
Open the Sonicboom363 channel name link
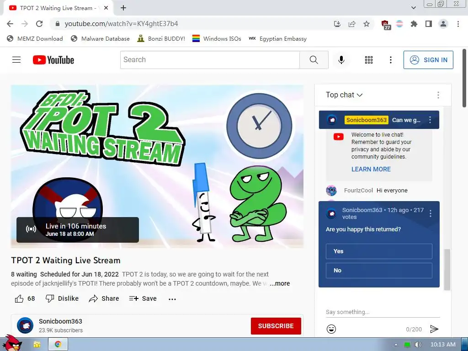click(x=60, y=321)
